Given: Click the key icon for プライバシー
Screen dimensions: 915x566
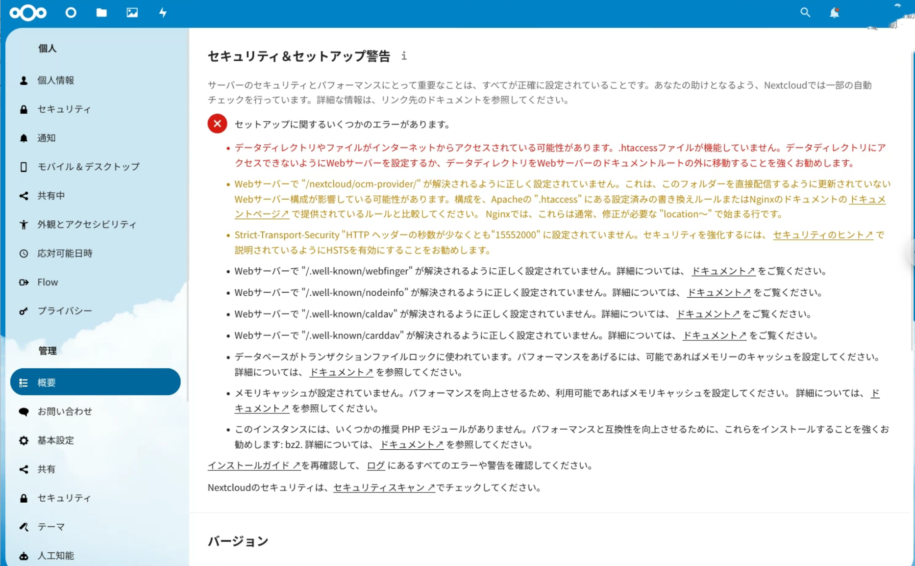Looking at the screenshot, I should click(x=24, y=311).
